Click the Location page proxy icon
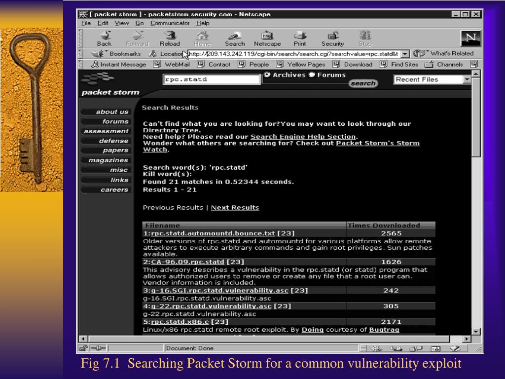The width and height of the screenshot is (505, 379). point(153,54)
